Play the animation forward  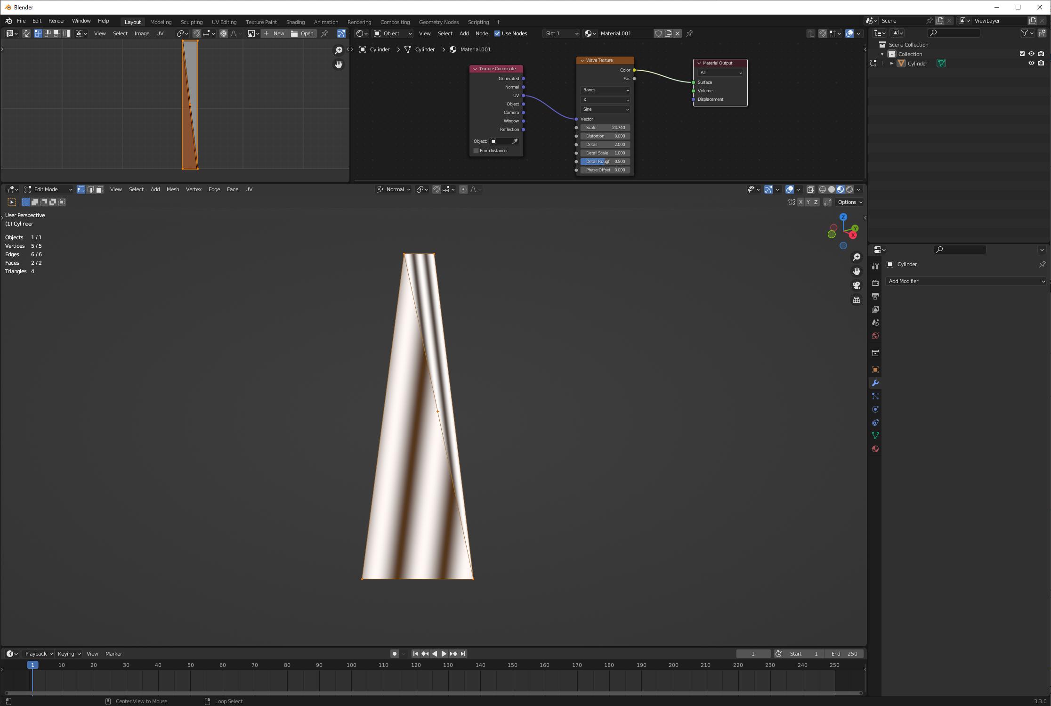point(444,654)
